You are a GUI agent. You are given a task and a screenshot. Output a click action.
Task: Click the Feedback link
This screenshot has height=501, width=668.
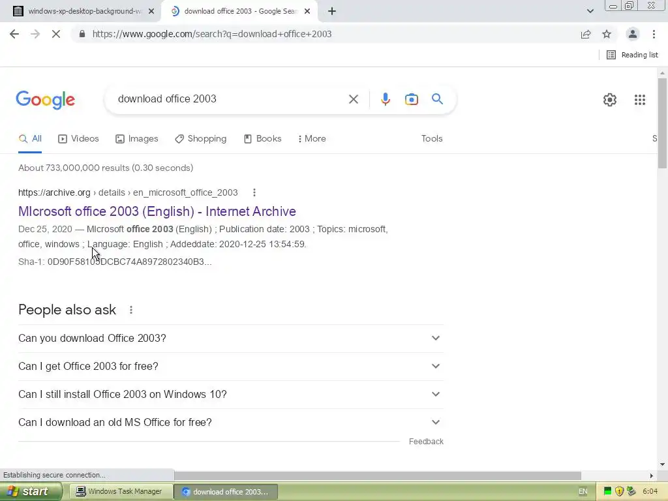[x=426, y=442]
